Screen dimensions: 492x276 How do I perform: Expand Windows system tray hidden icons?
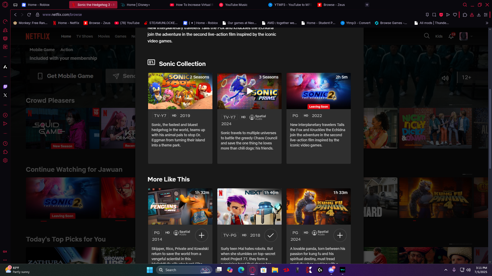(446, 270)
